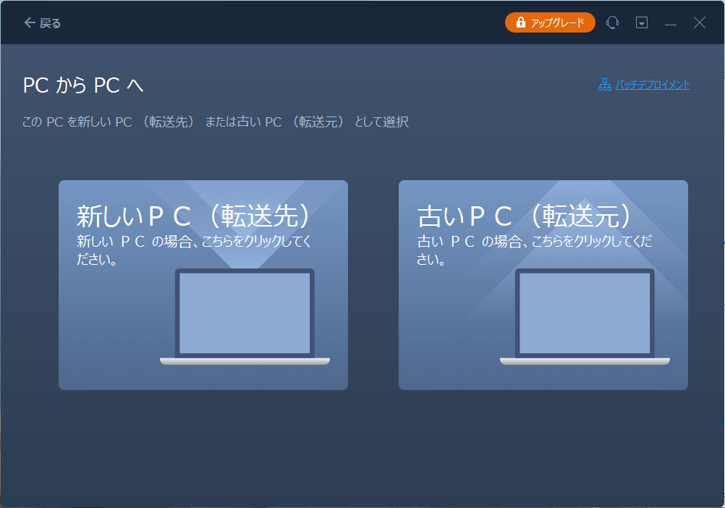
Task: Select the 古いPC（転送元）option
Action: coord(543,284)
